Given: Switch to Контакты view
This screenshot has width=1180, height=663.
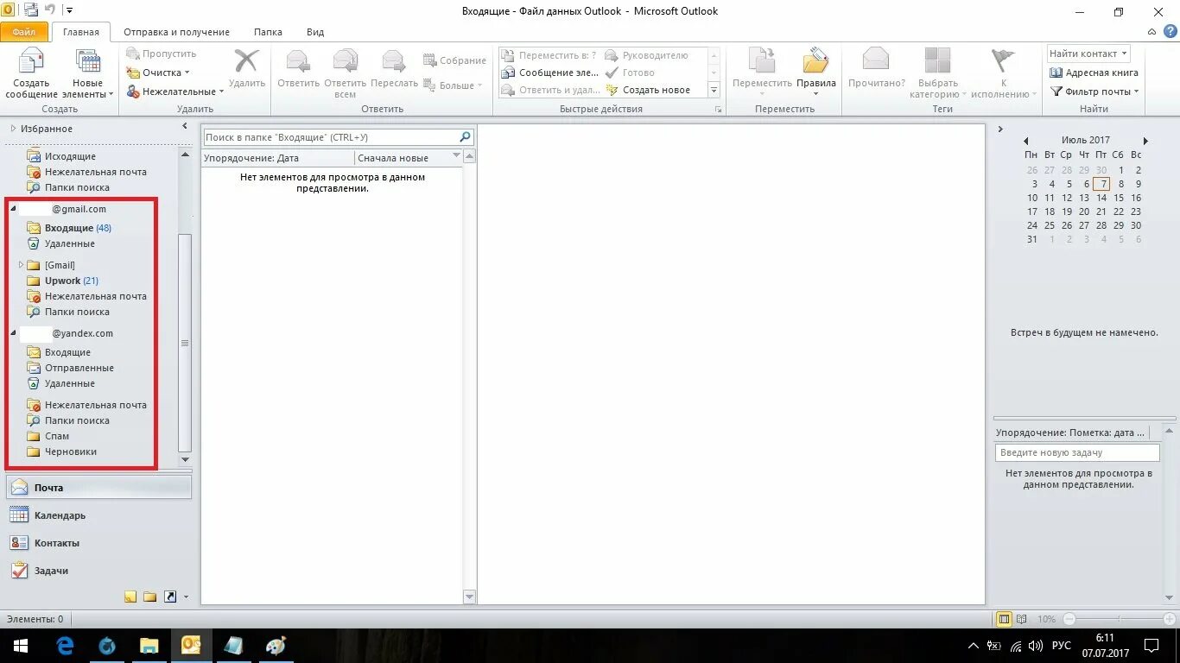Looking at the screenshot, I should (98, 543).
